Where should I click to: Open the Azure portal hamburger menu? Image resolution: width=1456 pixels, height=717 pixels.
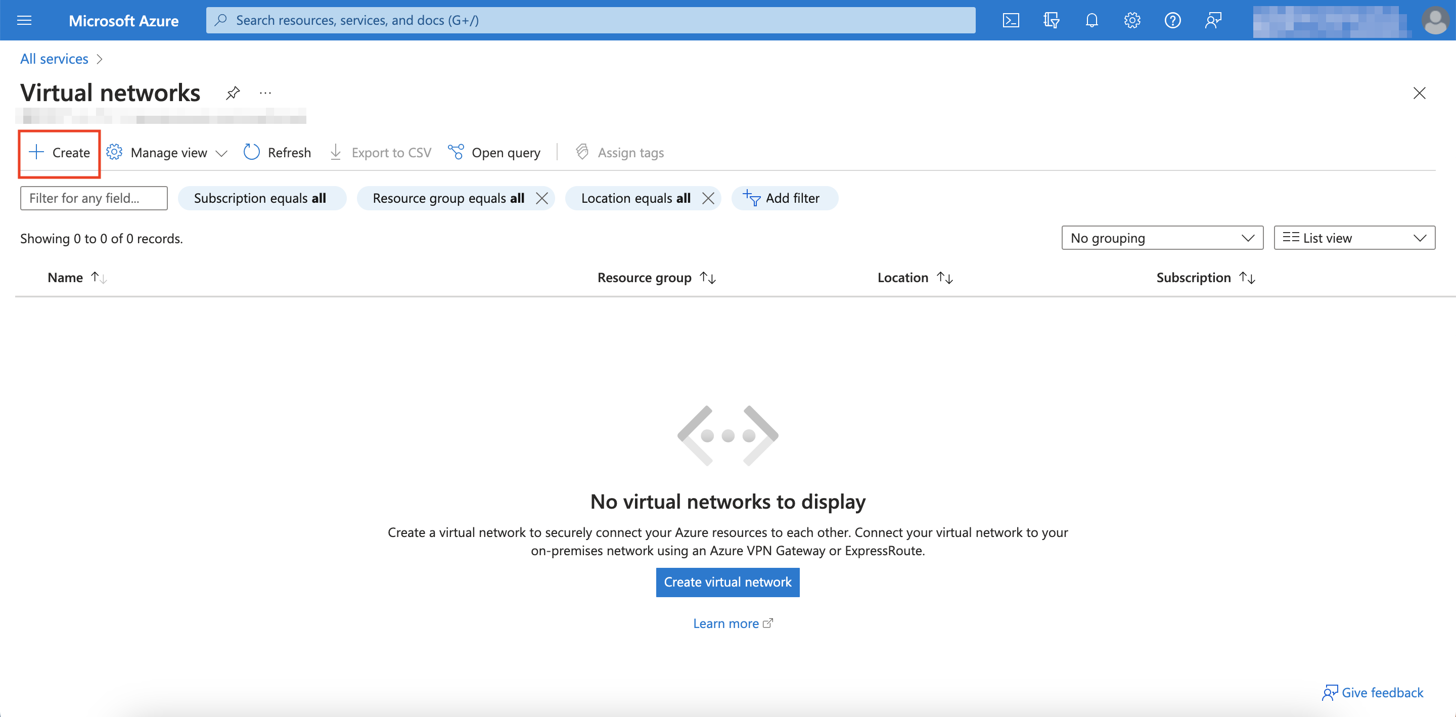pos(24,20)
